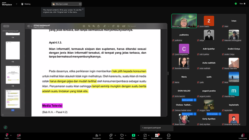Open View layout menu at top right
This screenshot has width=249, height=140.
click(x=242, y=3)
